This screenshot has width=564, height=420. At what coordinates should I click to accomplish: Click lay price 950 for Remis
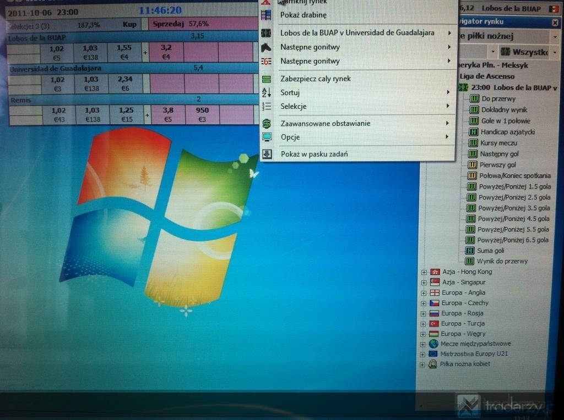[x=203, y=114]
